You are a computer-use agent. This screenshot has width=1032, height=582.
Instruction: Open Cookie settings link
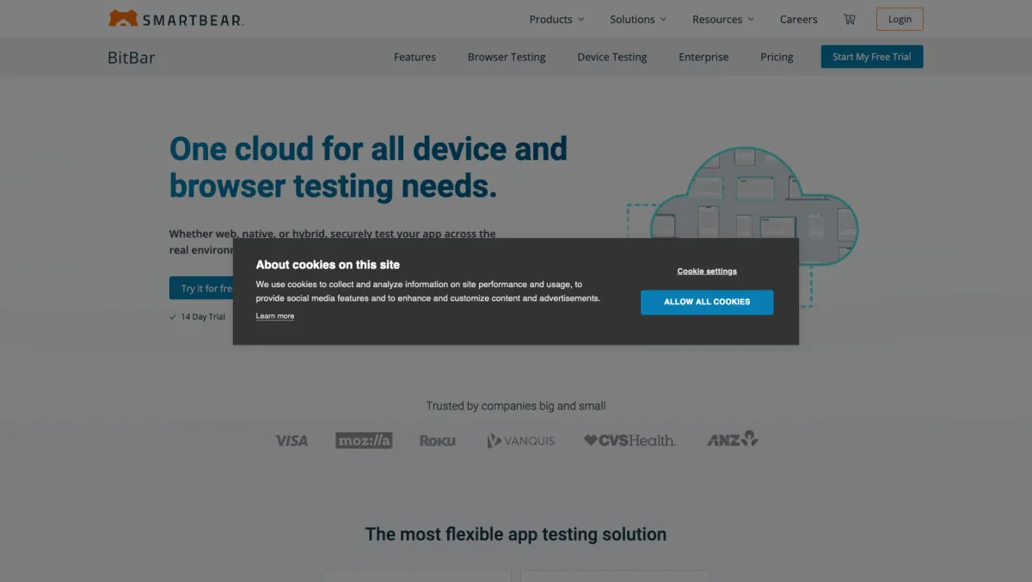707,271
